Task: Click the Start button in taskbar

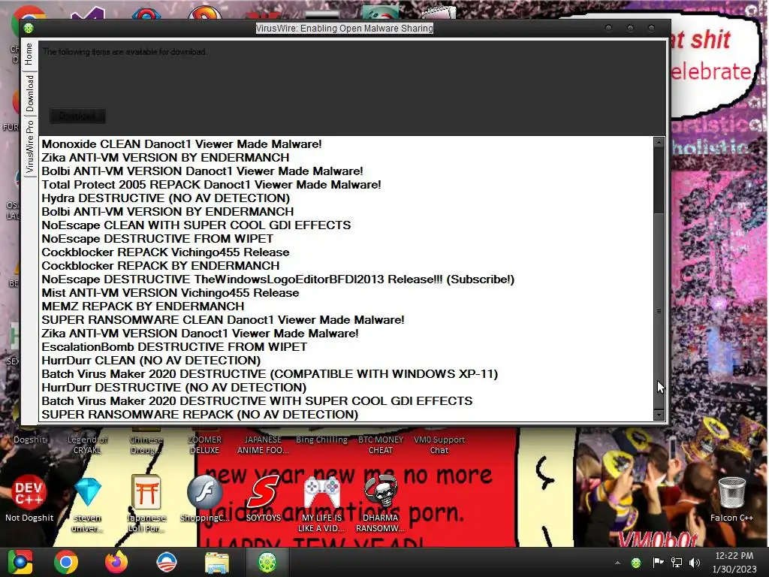Action: 20,562
